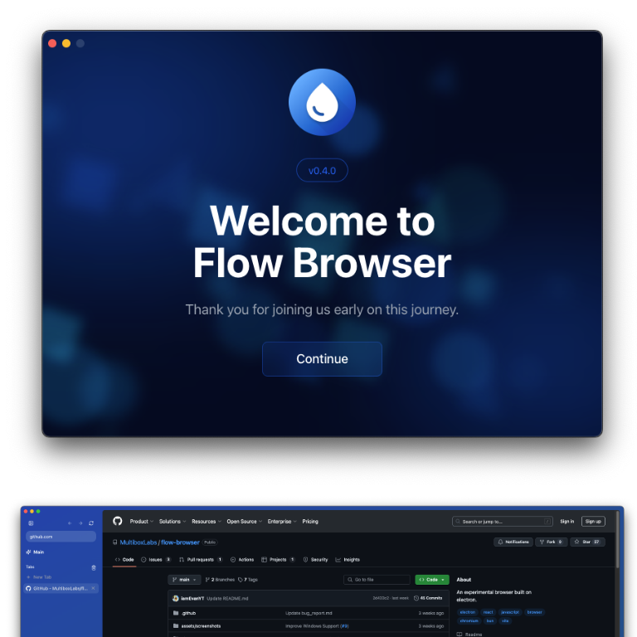This screenshot has width=637, height=637.
Task: Expand the Open Source menu
Action: point(244,521)
